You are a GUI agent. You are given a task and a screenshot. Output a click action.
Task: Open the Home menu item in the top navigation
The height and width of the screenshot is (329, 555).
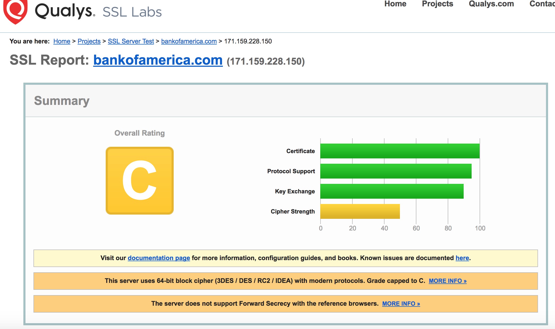click(x=395, y=4)
